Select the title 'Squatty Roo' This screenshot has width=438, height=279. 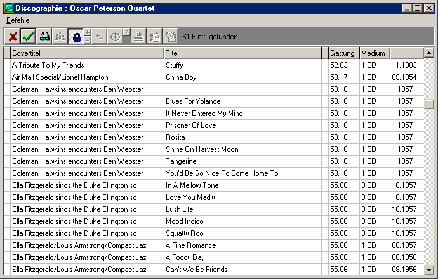point(184,233)
